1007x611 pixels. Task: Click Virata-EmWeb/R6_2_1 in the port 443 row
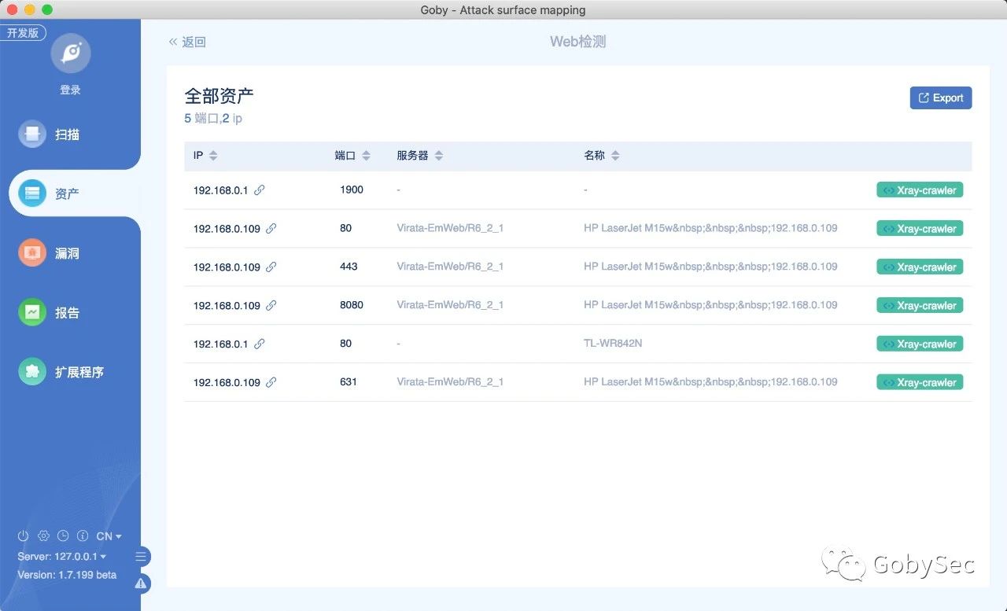point(450,267)
